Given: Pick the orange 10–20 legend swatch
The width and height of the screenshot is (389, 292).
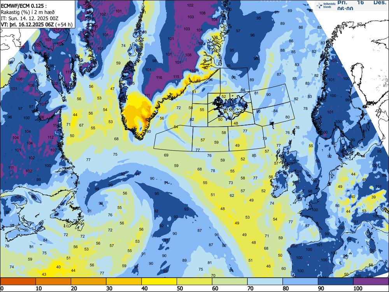Looking at the screenshot, I should click(x=53, y=281).
